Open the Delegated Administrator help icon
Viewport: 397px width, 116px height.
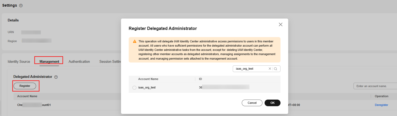(x=56, y=77)
